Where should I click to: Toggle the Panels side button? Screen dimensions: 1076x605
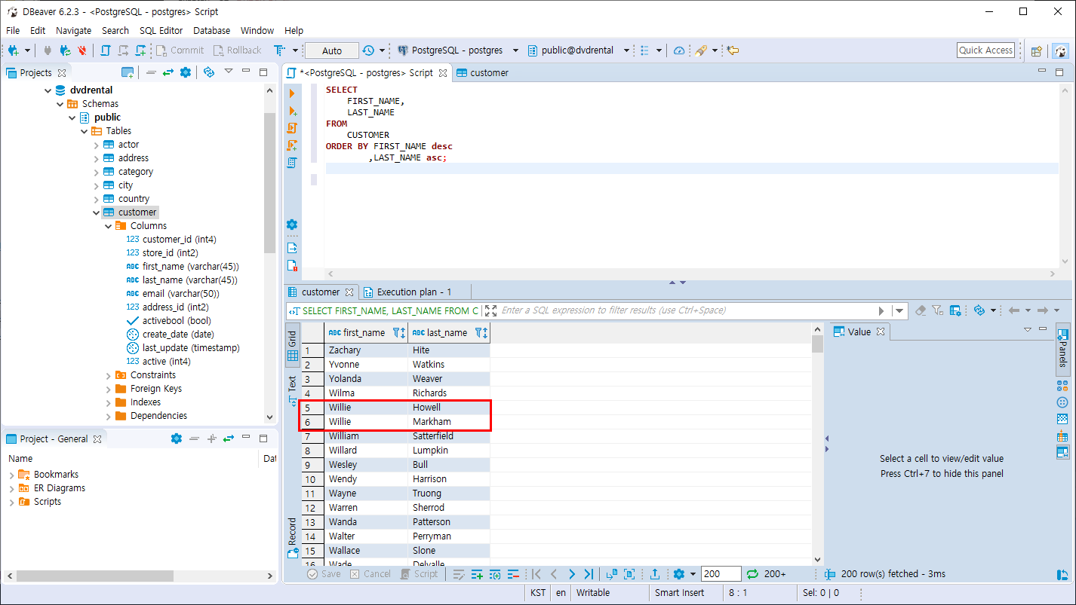pyautogui.click(x=1062, y=348)
